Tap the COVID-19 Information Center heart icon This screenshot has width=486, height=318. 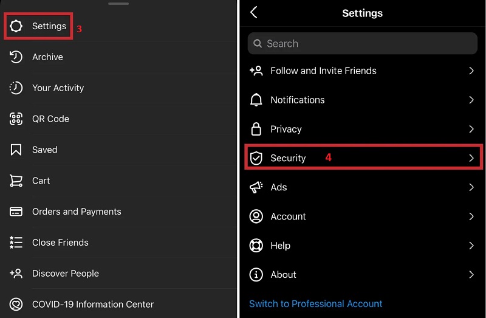coord(16,305)
